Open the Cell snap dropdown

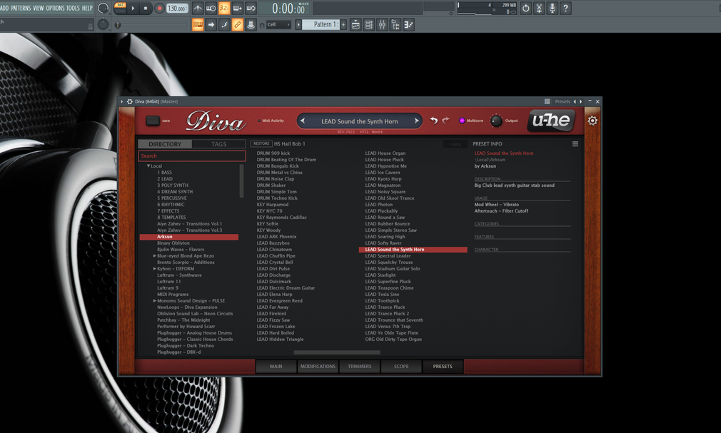278,24
